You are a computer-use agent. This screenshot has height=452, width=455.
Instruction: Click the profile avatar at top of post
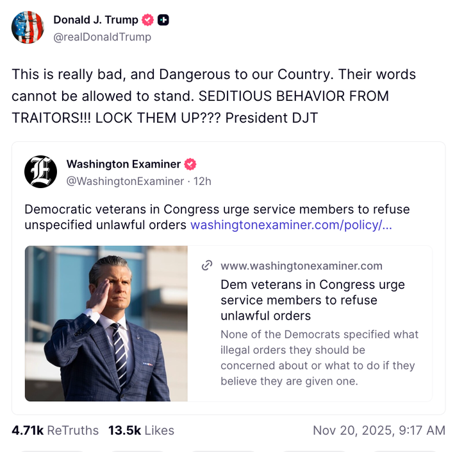(28, 28)
